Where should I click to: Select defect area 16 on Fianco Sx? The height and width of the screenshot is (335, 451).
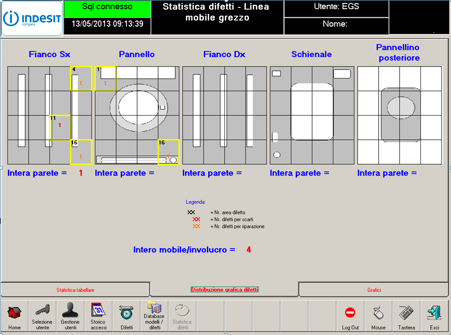pyautogui.click(x=81, y=152)
